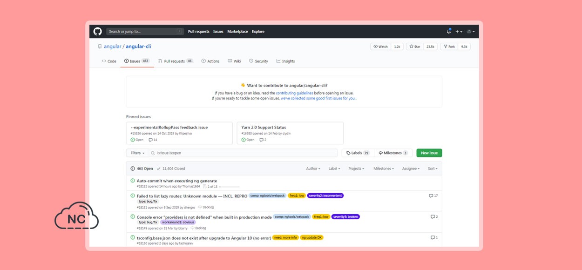Open the Actions tab
The image size is (582, 270).
coord(210,61)
